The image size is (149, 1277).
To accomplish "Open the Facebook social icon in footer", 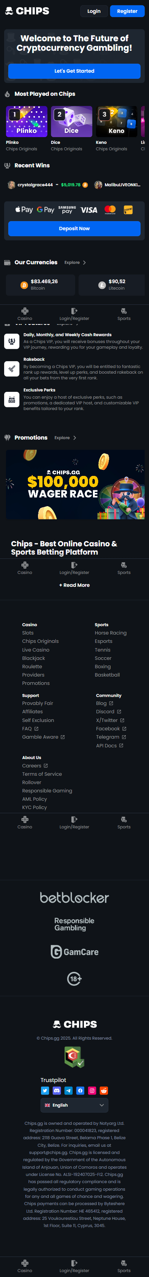I will (81, 1090).
